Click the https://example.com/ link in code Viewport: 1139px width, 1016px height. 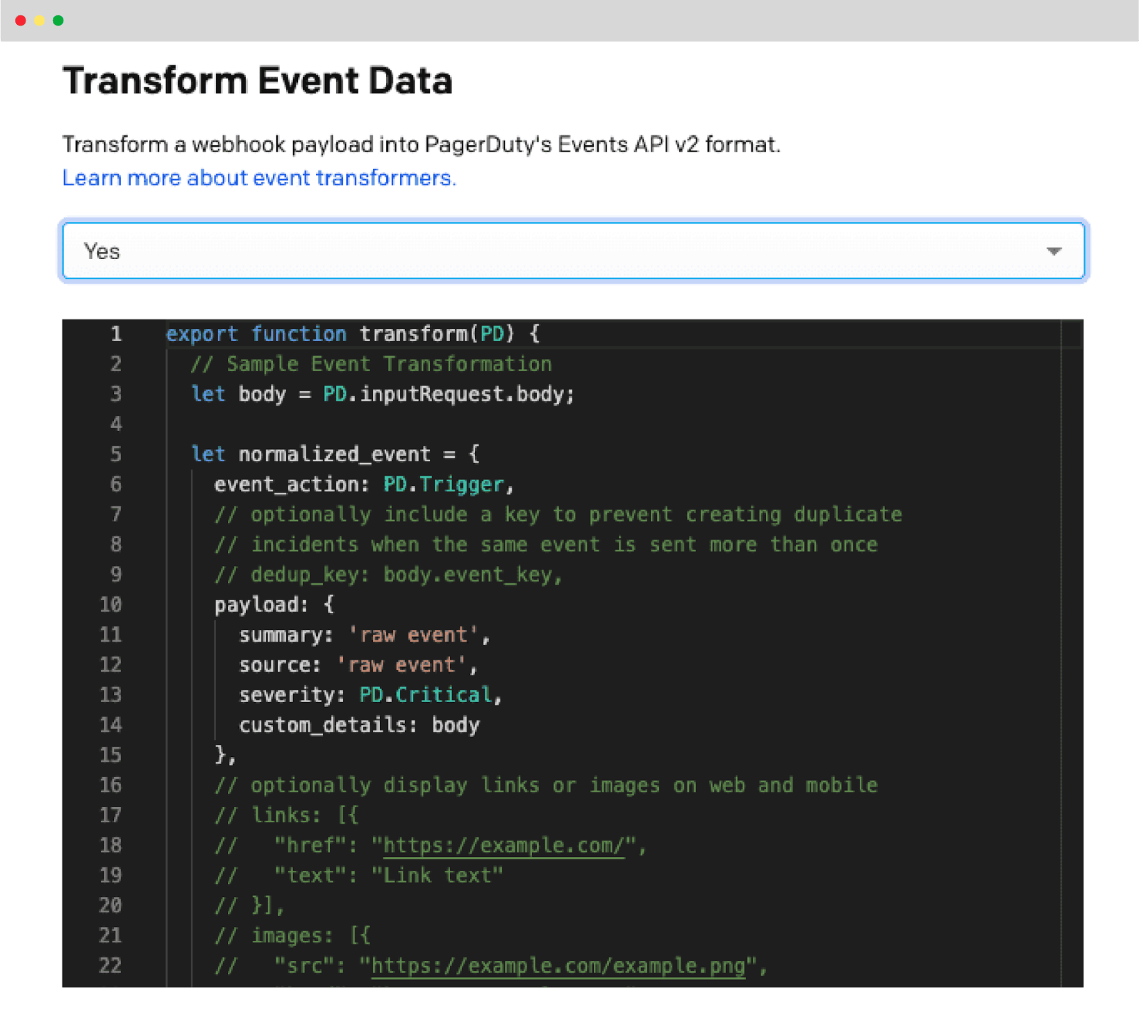[x=504, y=845]
